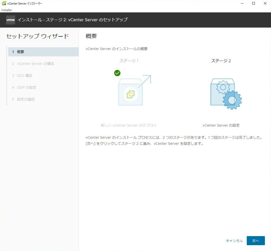This screenshot has height=251, width=271.
Task: Click the 概要 page heading
Action: (91, 36)
